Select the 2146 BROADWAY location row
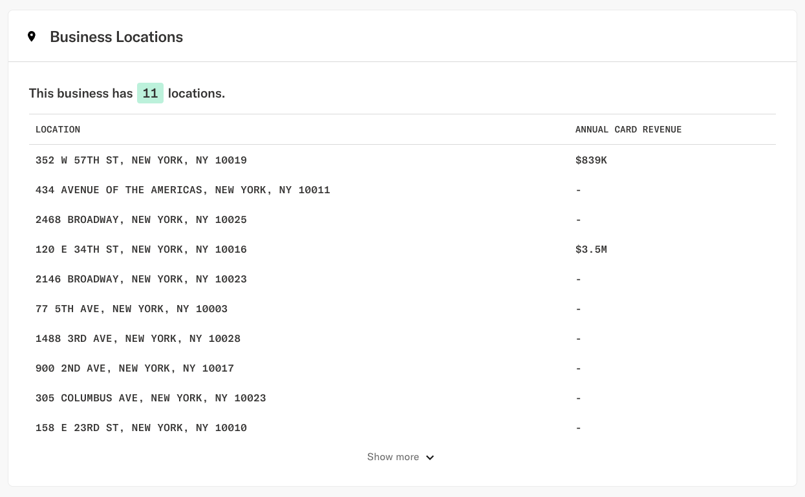Image resolution: width=805 pixels, height=497 pixels. [x=141, y=279]
